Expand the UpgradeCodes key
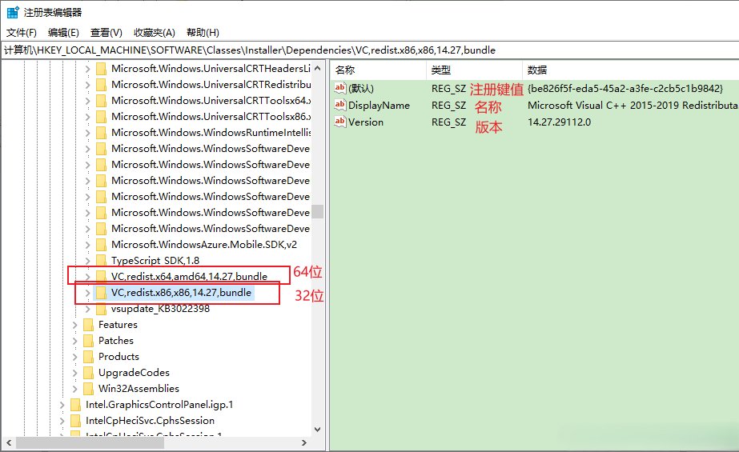This screenshot has height=452, width=739. [x=75, y=373]
